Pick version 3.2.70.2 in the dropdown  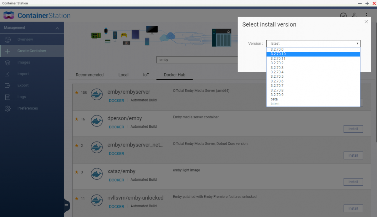pos(313,63)
